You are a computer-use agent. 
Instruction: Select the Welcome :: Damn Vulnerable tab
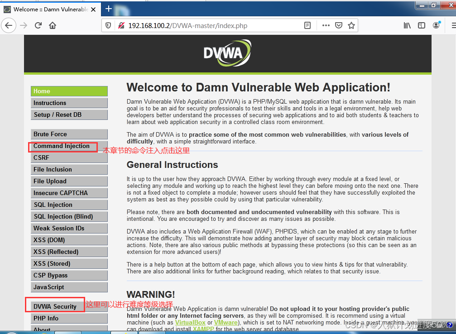click(50, 10)
